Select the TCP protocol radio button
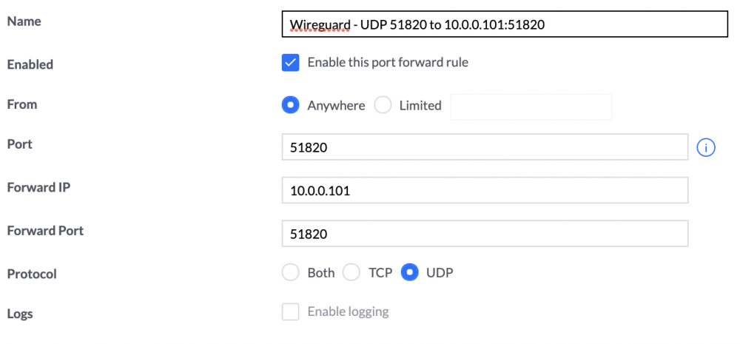Image resolution: width=740 pixels, height=344 pixels. coord(351,272)
